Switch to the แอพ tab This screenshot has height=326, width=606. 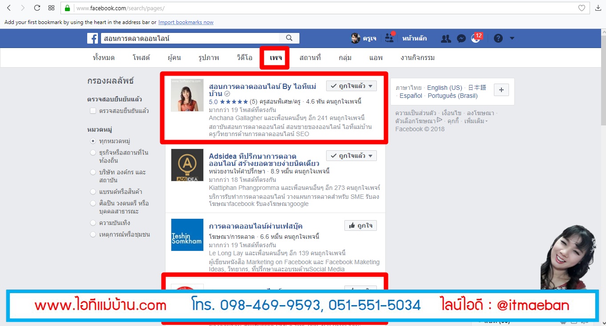[376, 58]
